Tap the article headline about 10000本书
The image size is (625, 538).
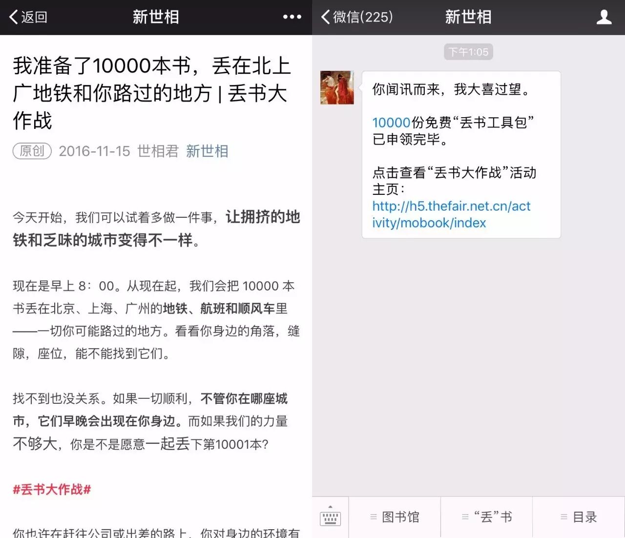(151, 93)
